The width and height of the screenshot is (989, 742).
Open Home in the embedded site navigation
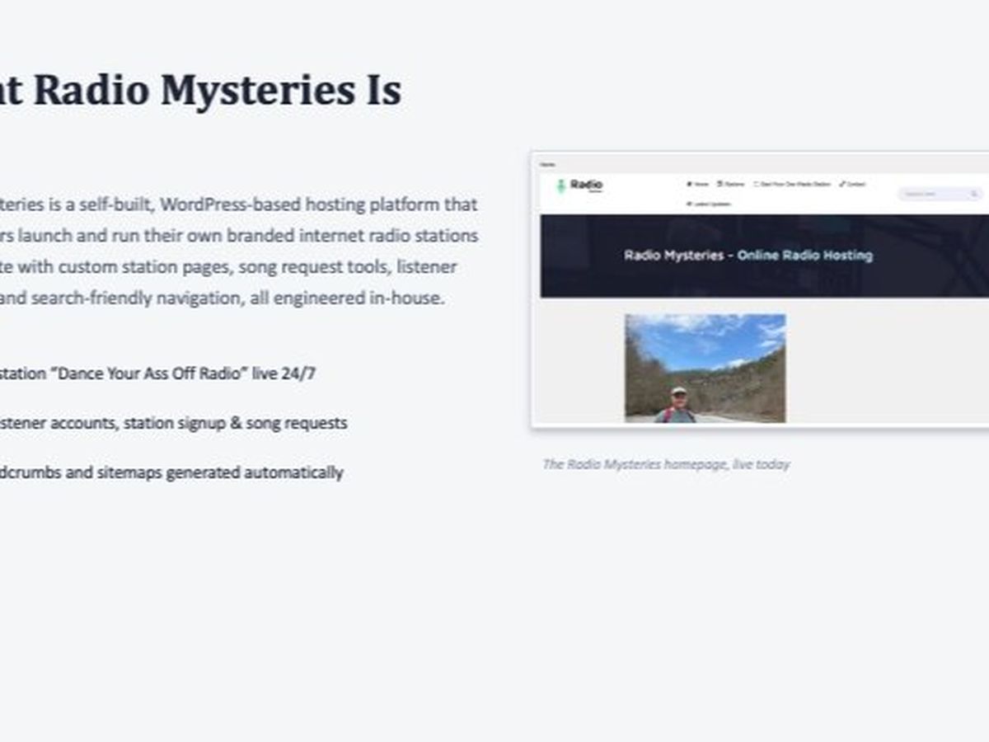point(698,184)
